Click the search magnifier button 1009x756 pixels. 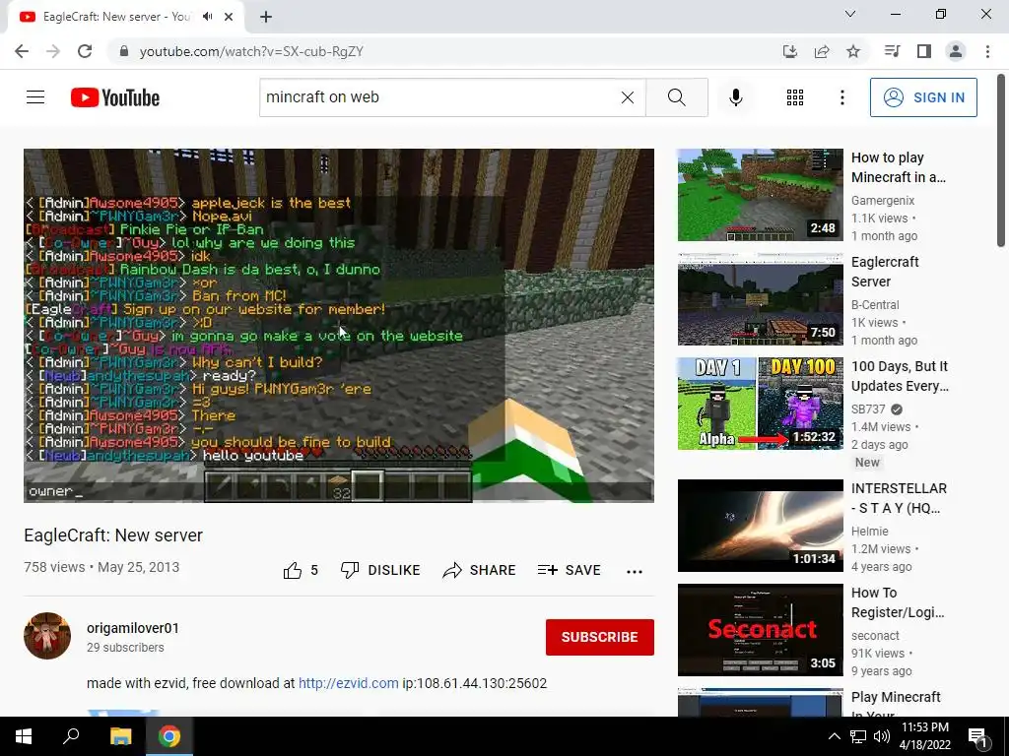point(676,97)
